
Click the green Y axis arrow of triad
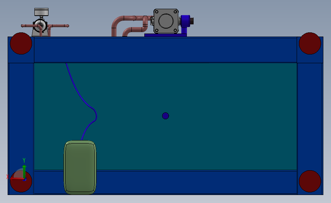point(24,172)
